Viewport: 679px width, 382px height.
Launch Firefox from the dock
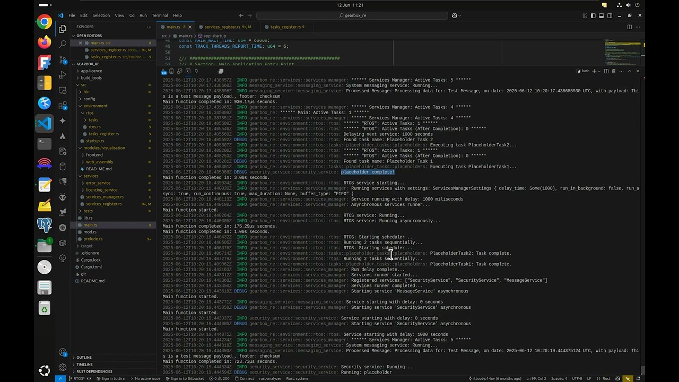point(45,42)
